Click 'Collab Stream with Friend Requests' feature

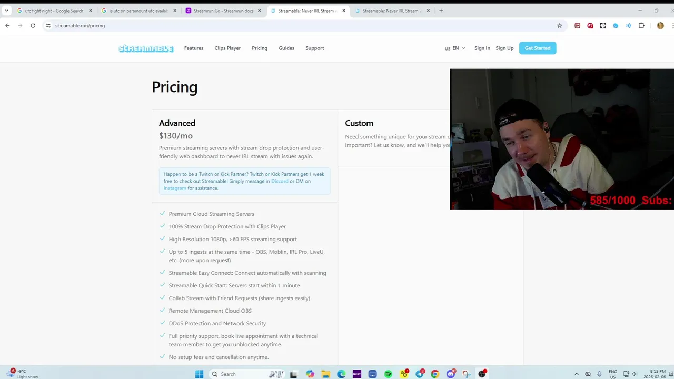[239, 298]
